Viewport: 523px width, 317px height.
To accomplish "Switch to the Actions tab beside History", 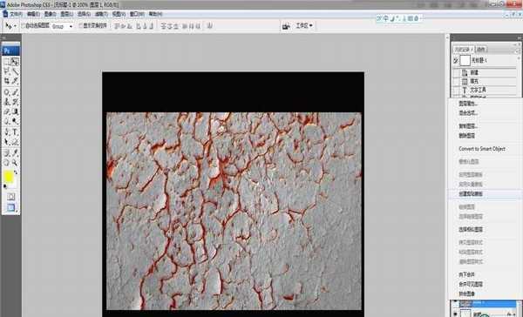I will click(480, 50).
